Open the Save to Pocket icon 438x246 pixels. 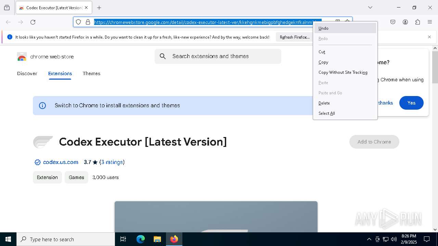pyautogui.click(x=393, y=22)
